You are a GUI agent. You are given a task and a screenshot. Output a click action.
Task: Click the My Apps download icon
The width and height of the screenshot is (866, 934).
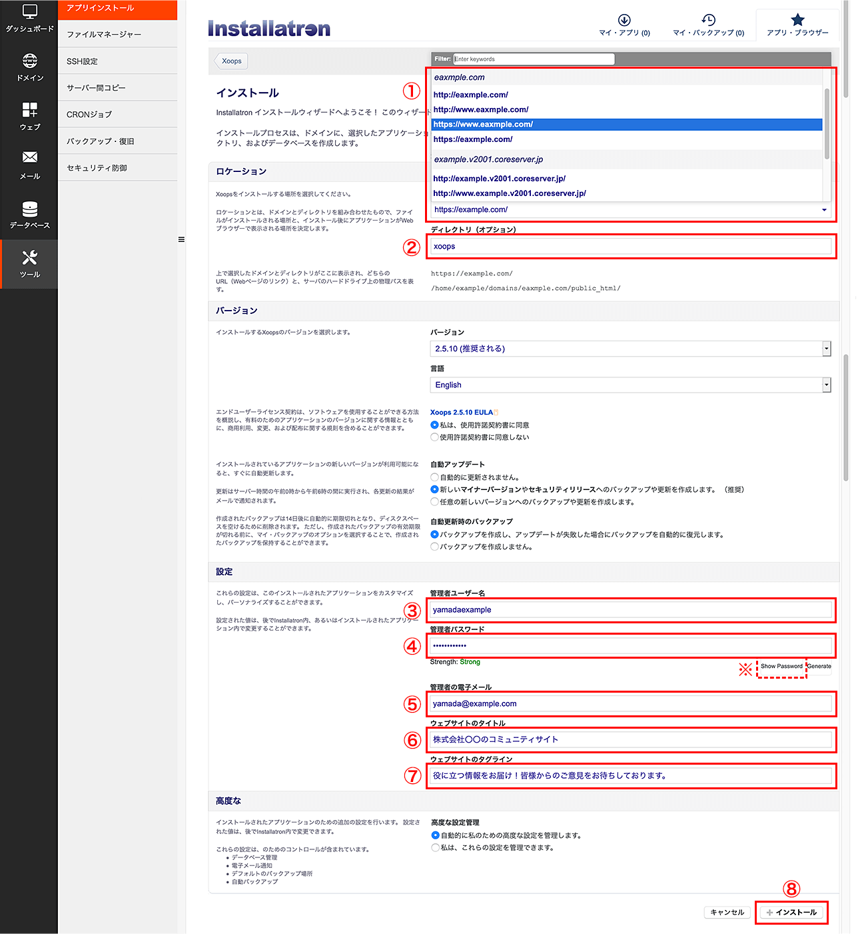pyautogui.click(x=624, y=19)
